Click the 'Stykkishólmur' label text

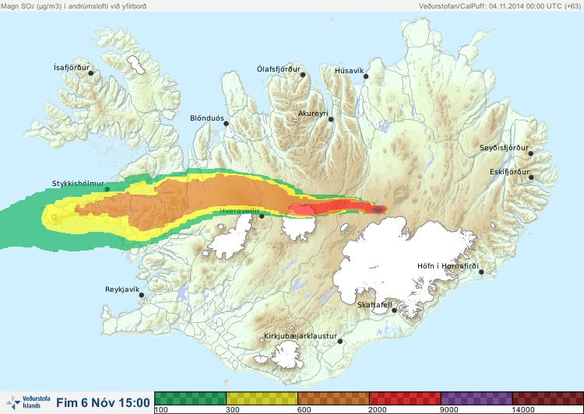tap(78, 184)
